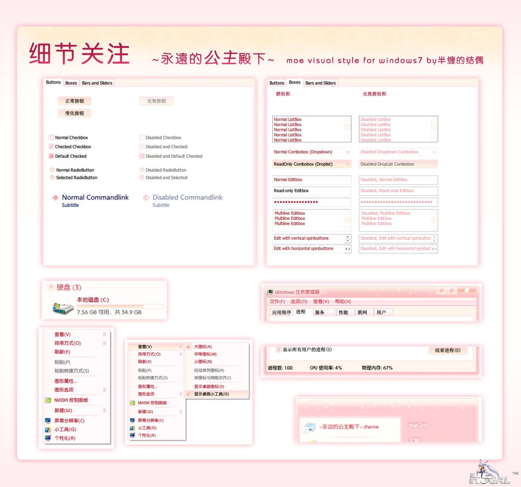The width and height of the screenshot is (521, 487).
Task: Click the checkmark icon beside 显示桌面小工具(G)
Action: click(x=188, y=394)
